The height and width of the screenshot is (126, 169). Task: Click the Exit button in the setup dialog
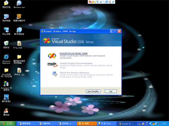(x=111, y=91)
